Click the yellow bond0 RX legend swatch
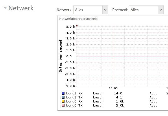 [63, 101]
